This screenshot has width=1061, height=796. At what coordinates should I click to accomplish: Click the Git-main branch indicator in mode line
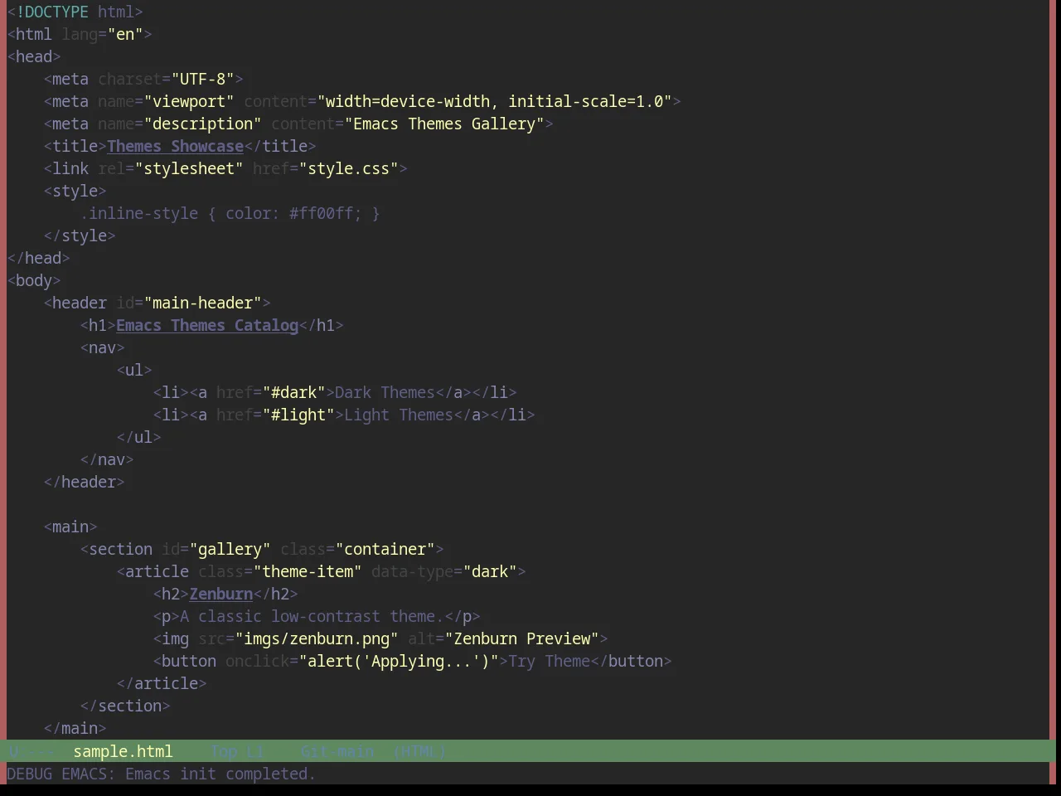click(337, 751)
